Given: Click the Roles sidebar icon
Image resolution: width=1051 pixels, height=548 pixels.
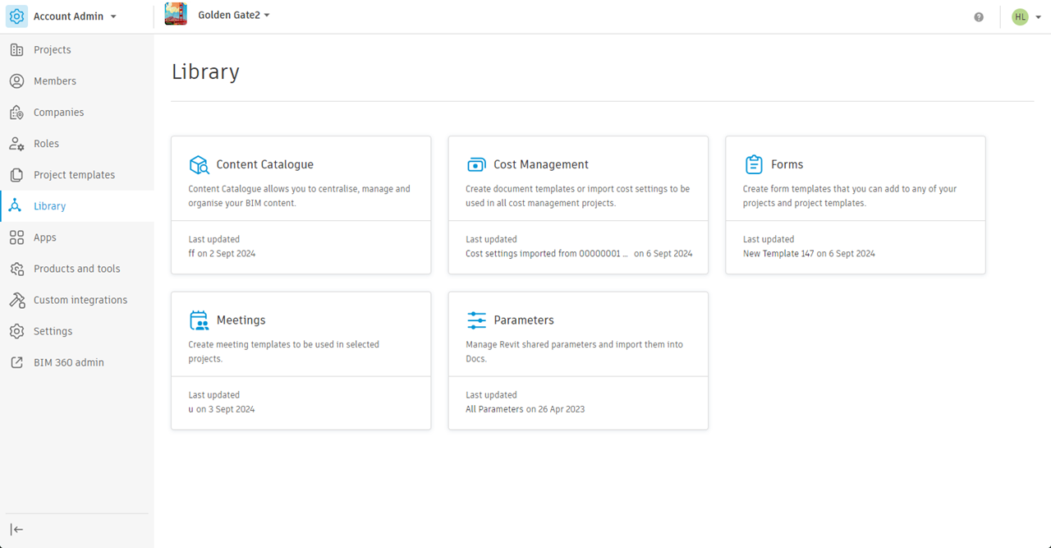Looking at the screenshot, I should point(16,144).
